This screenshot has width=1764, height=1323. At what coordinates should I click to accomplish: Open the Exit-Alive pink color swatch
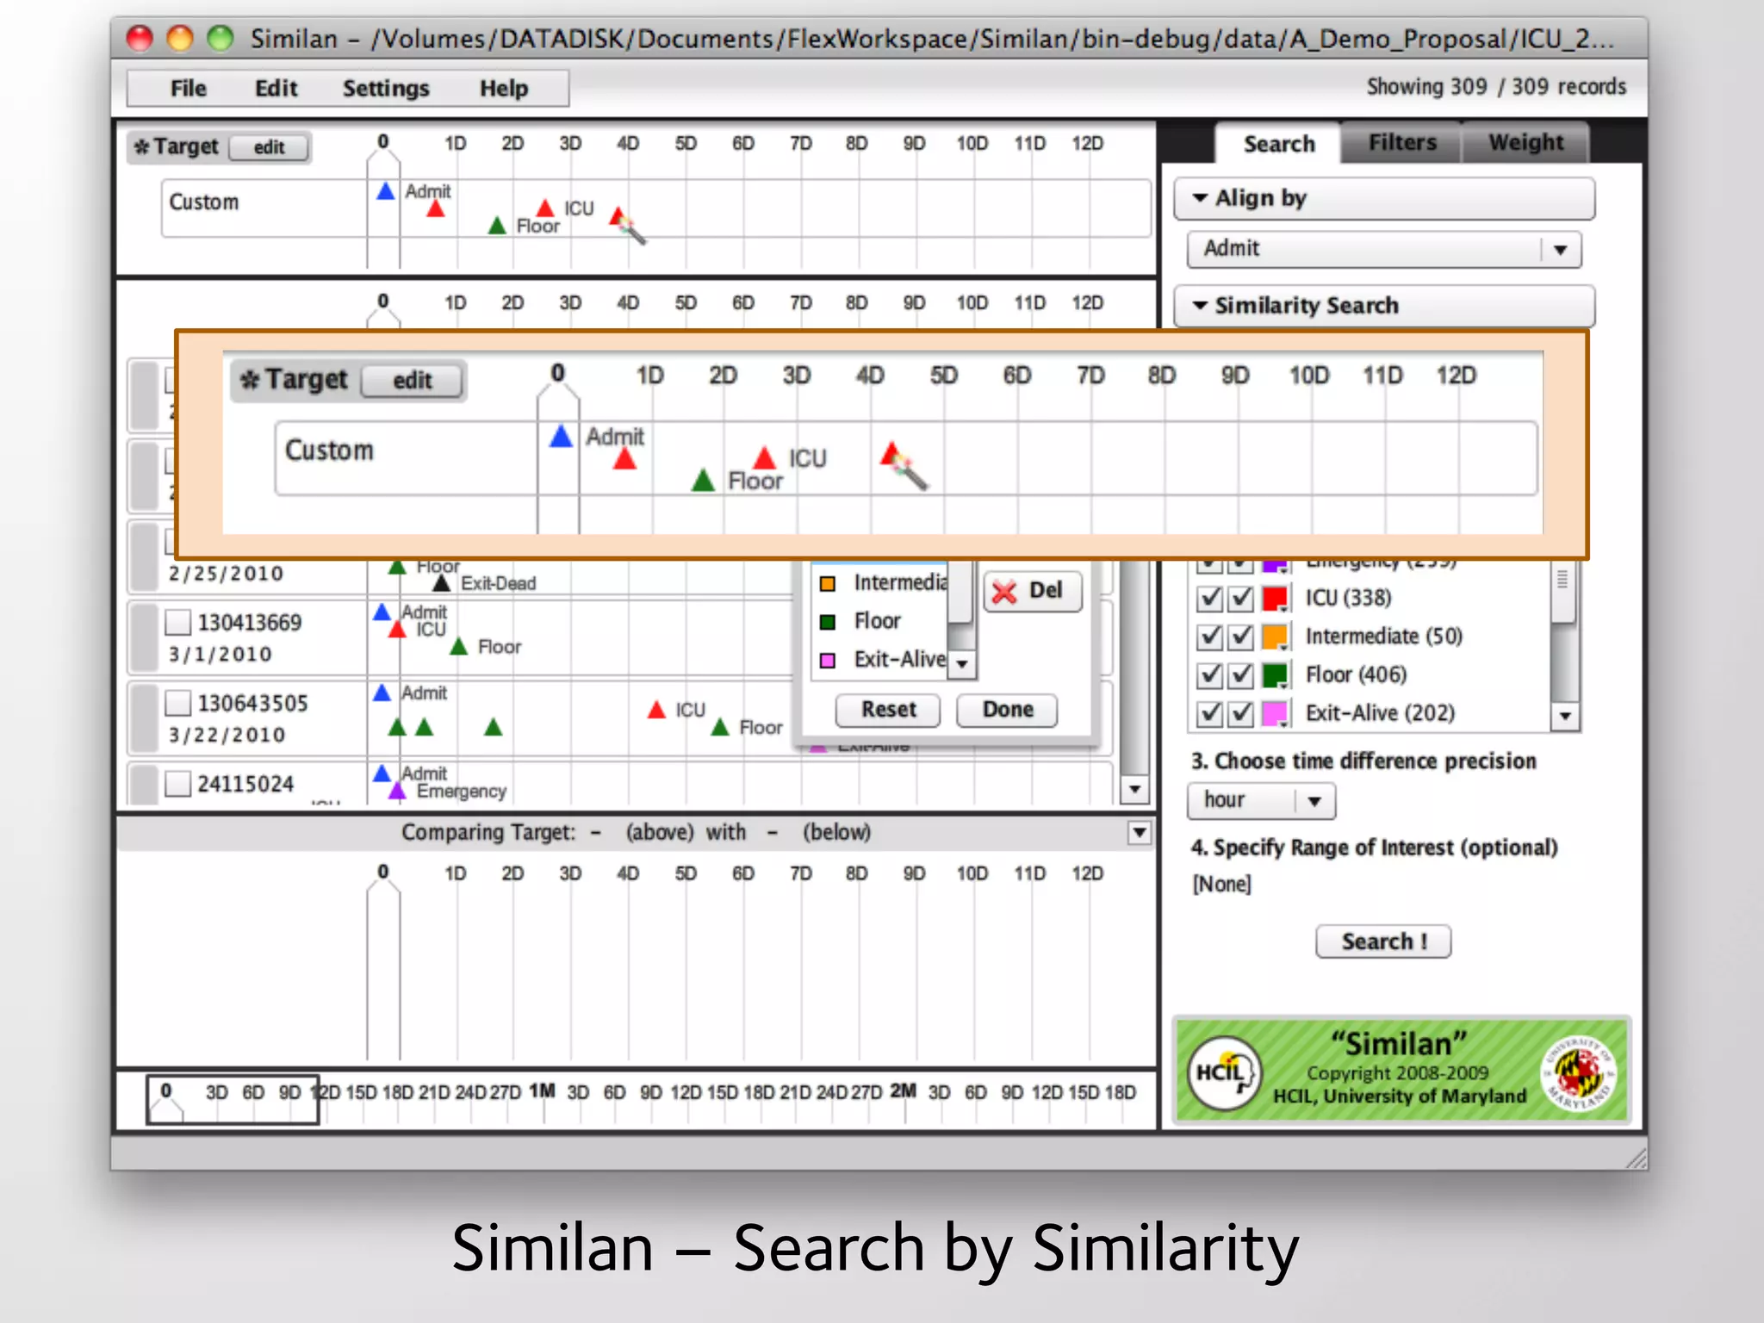[1275, 713]
